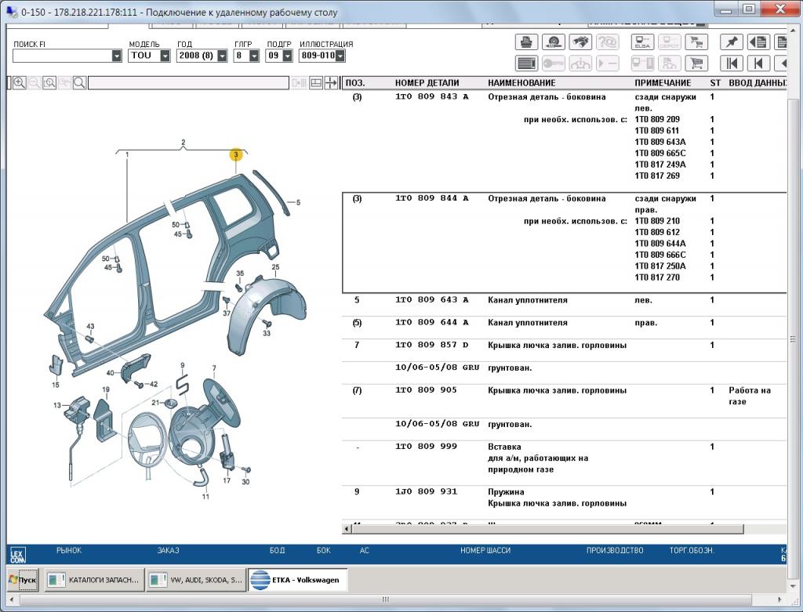Click the ПРИМЕЧАНИЕ column header

[x=663, y=83]
